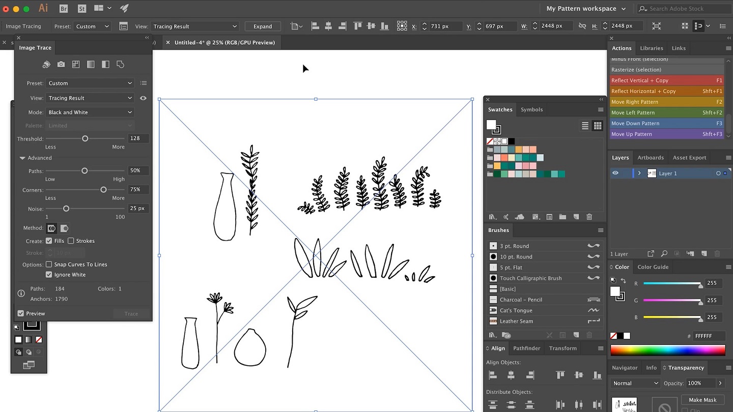Click the Expand button in the control bar
This screenshot has height=412, width=733.
click(x=262, y=26)
